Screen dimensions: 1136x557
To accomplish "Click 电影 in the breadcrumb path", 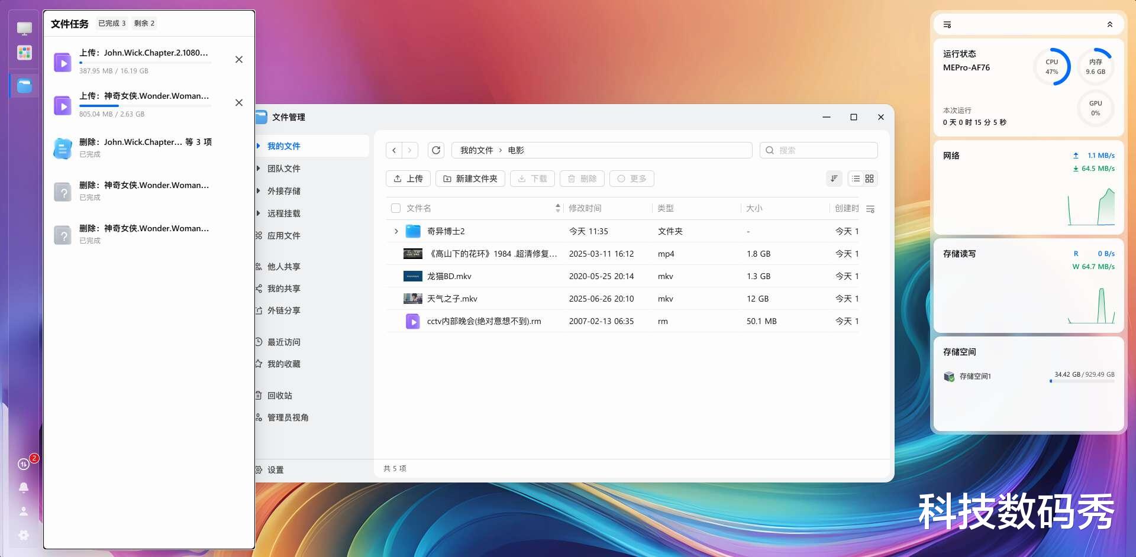I will [516, 150].
